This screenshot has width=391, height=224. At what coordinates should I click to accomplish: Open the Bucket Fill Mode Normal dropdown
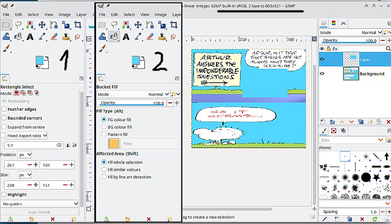(133, 95)
